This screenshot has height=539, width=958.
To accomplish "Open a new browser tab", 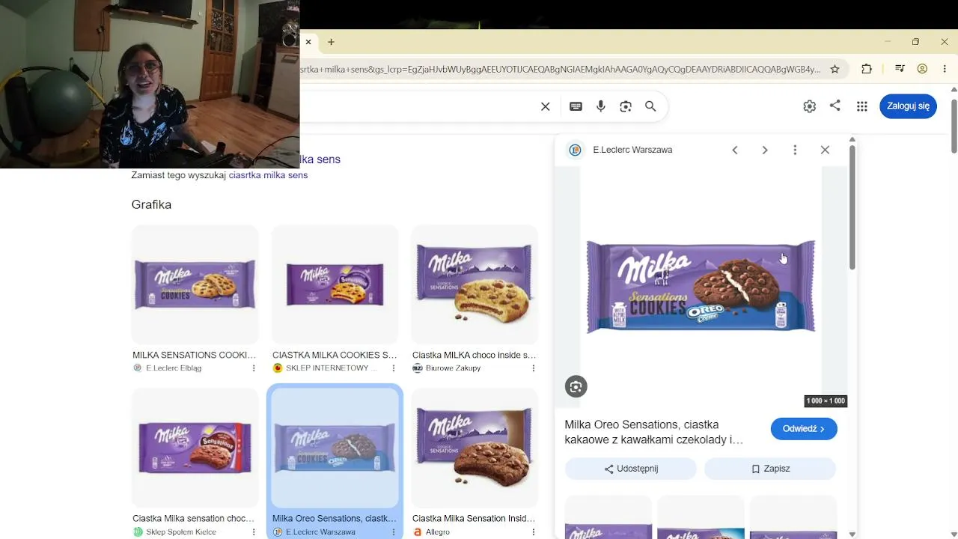I will click(331, 42).
